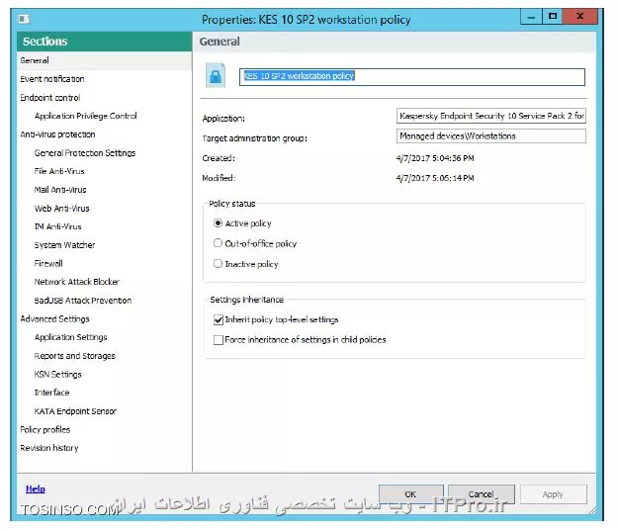Open the General section
This screenshot has width=618, height=531.
[104, 60]
